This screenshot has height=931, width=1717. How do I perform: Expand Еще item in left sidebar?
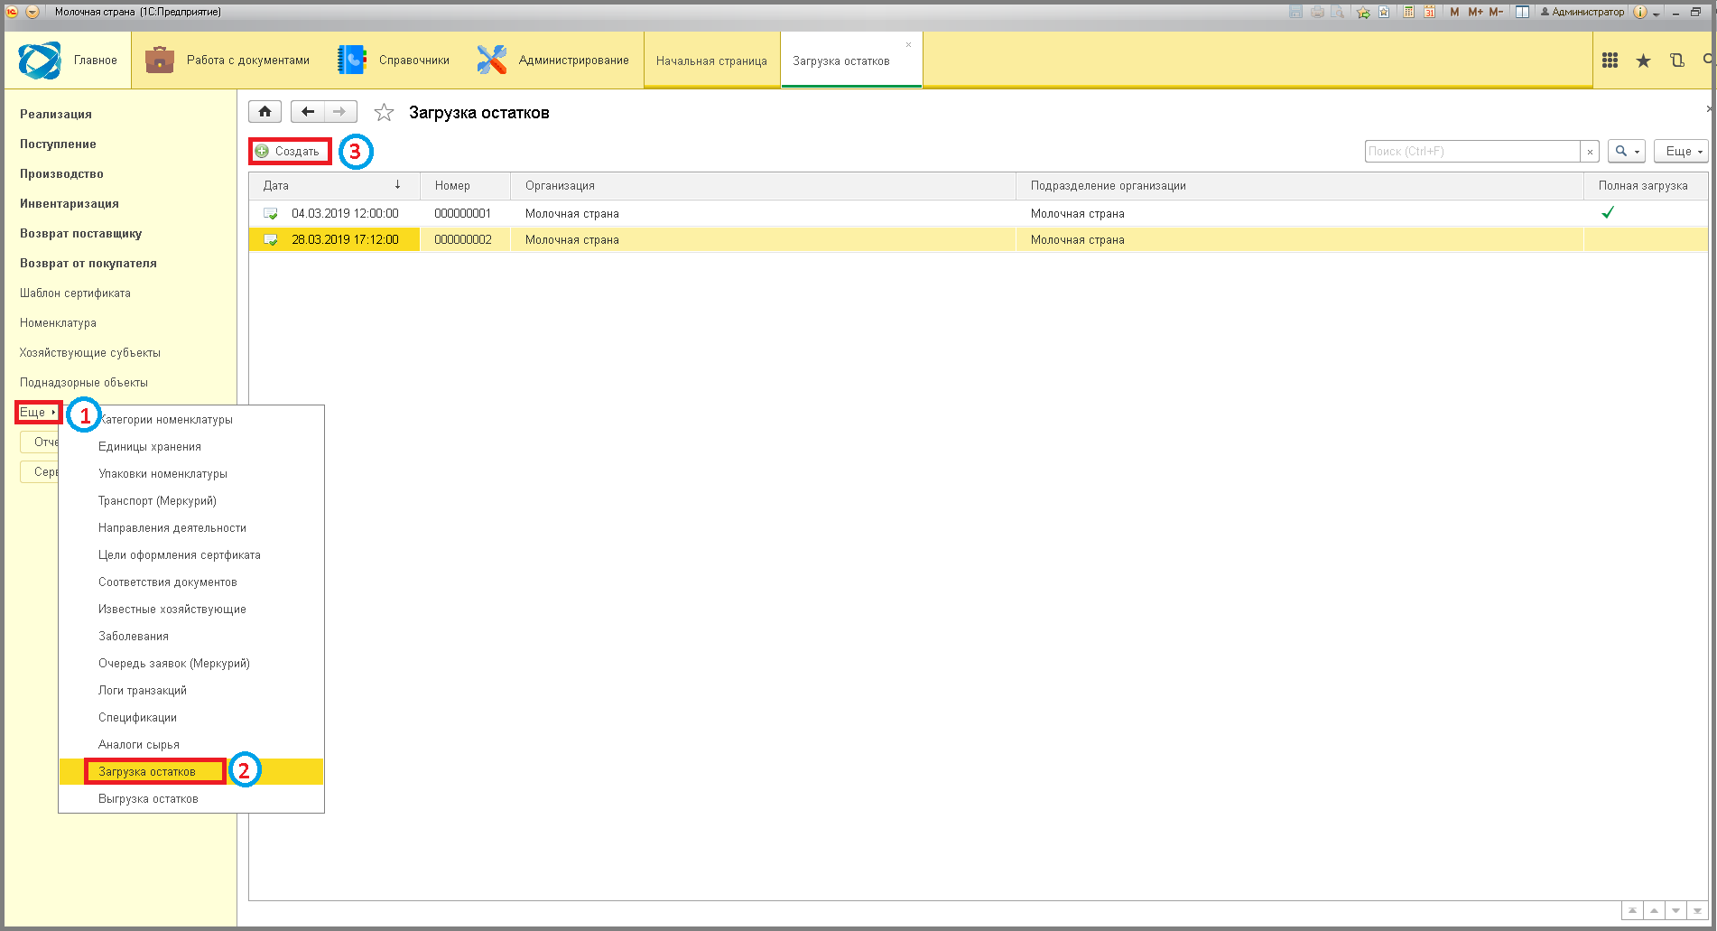pos(38,413)
